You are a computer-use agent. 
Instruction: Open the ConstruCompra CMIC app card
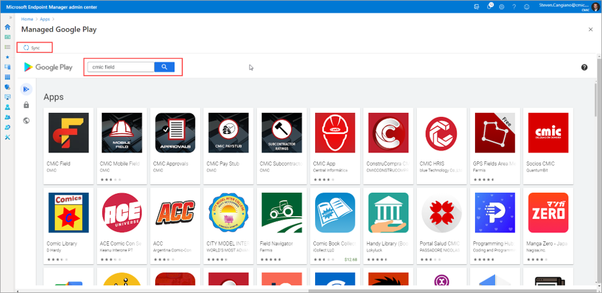pos(388,146)
